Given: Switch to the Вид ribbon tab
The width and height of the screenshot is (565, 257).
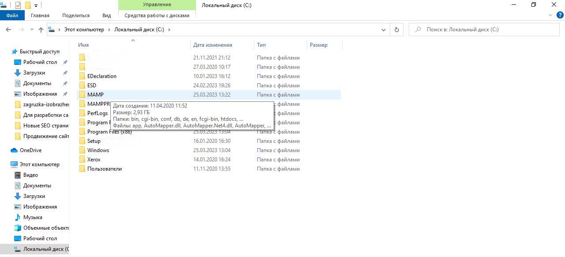Looking at the screenshot, I should click(x=106, y=15).
